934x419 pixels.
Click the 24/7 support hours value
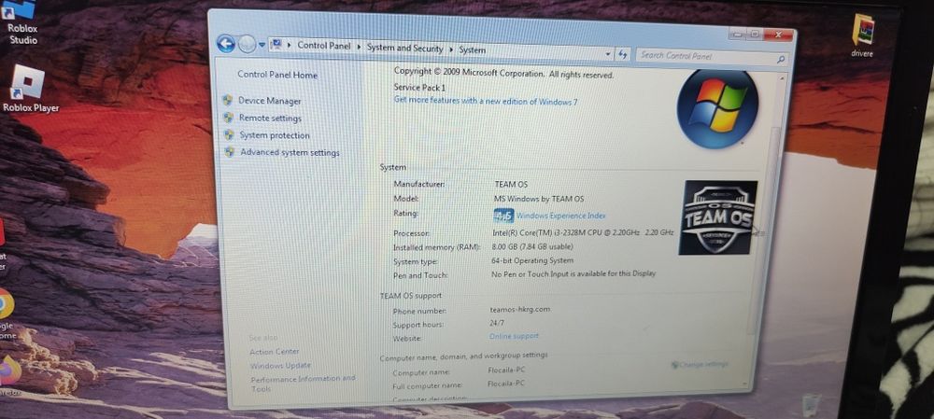click(497, 323)
